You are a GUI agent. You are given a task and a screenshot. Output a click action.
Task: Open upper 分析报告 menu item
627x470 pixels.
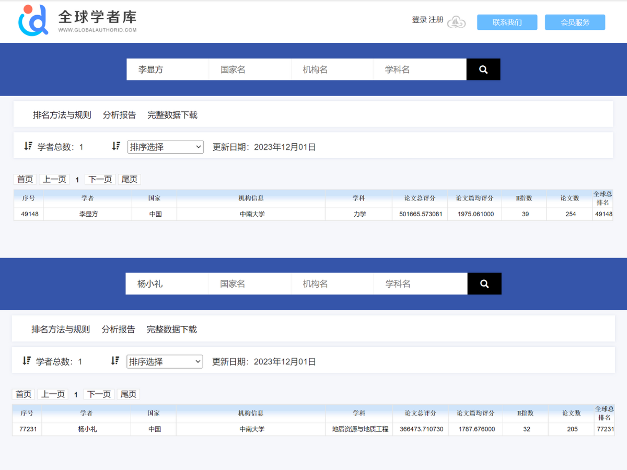coord(119,115)
